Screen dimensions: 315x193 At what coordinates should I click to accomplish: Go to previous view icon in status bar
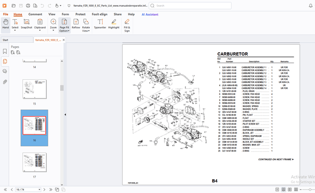[57, 189]
